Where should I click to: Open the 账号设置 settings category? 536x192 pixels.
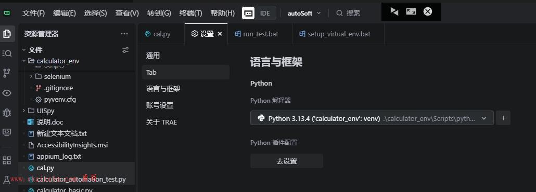[x=186, y=105]
